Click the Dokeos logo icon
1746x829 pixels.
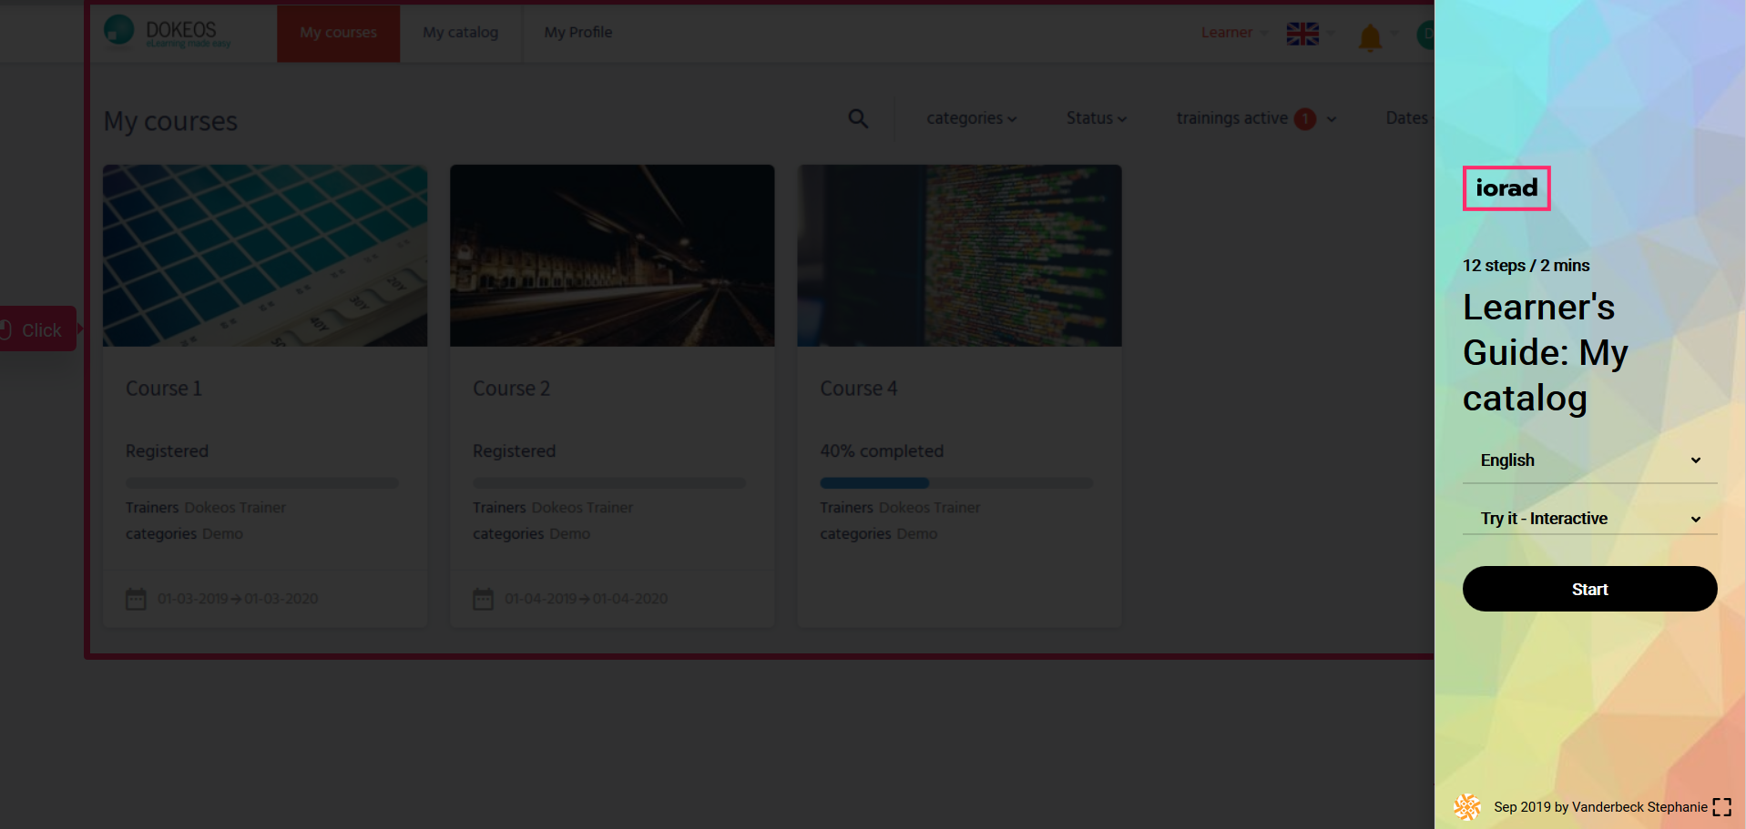click(119, 30)
